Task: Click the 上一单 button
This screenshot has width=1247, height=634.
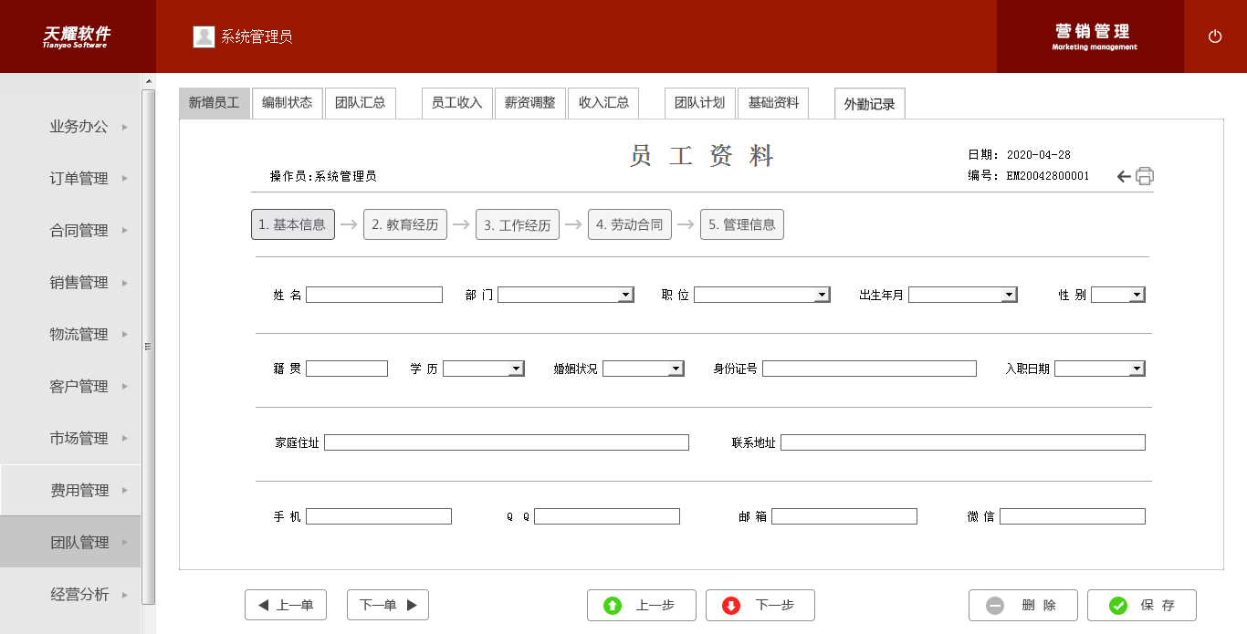Action: coord(286,605)
